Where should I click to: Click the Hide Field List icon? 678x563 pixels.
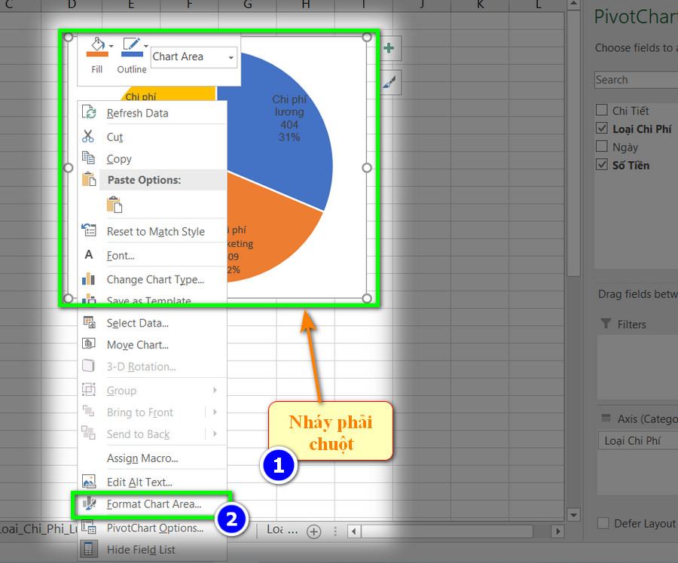[88, 549]
